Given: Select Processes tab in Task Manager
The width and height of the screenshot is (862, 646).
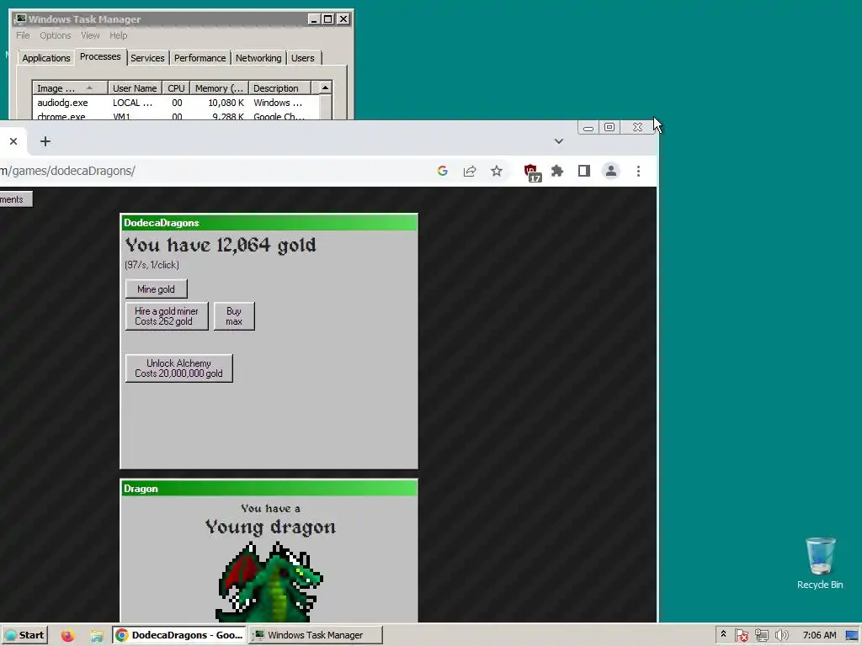Looking at the screenshot, I should coord(100,56).
